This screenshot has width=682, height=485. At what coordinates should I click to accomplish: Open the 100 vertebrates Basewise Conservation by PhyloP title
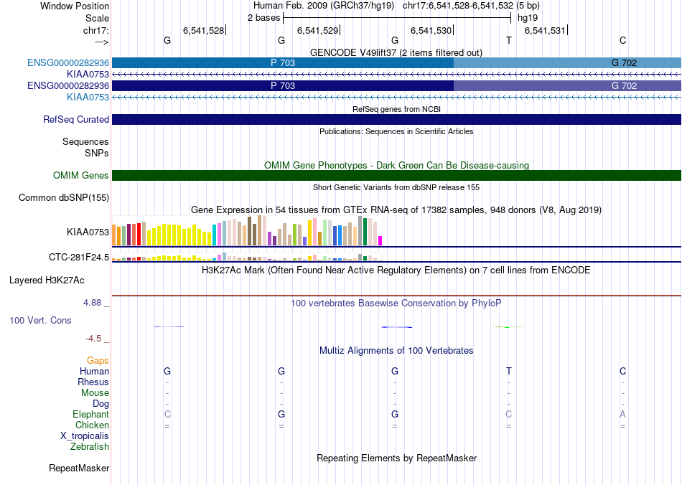pos(396,303)
